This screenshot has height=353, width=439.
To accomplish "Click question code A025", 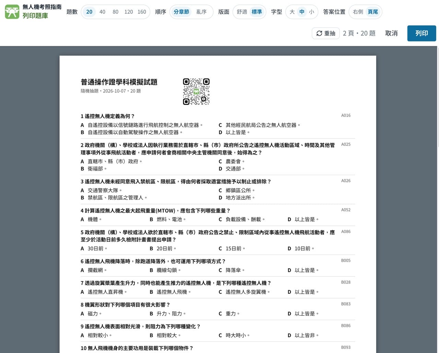I will click(346, 144).
